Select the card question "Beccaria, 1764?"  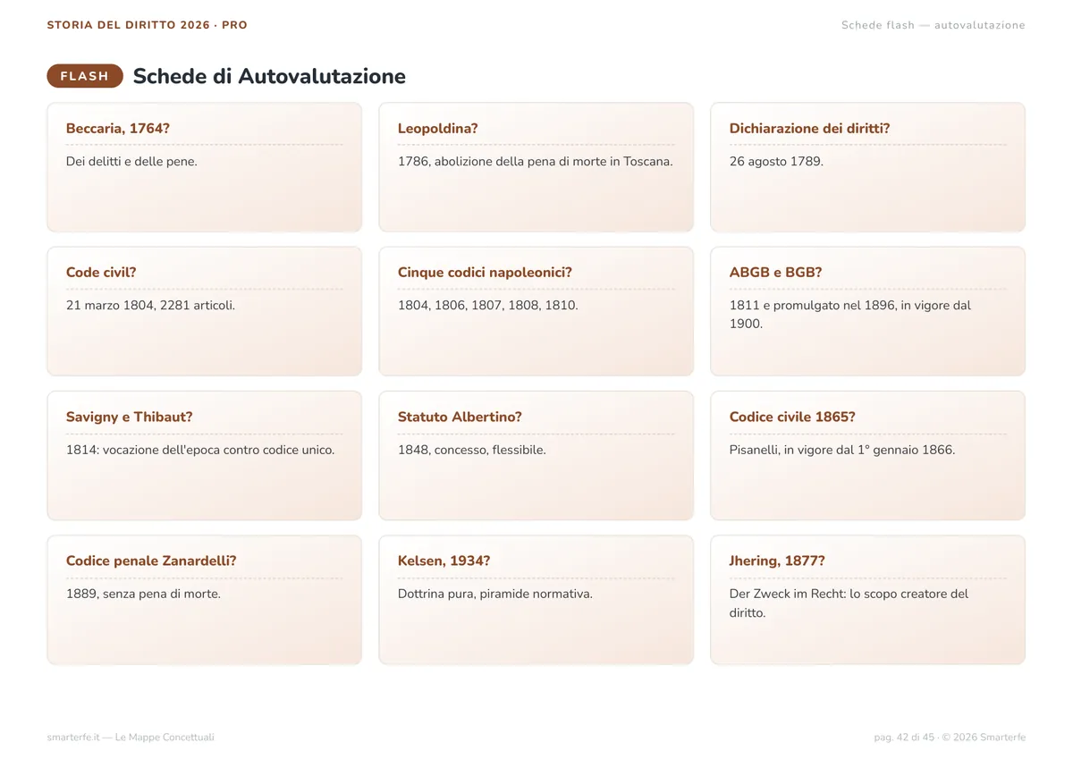pyautogui.click(x=118, y=129)
